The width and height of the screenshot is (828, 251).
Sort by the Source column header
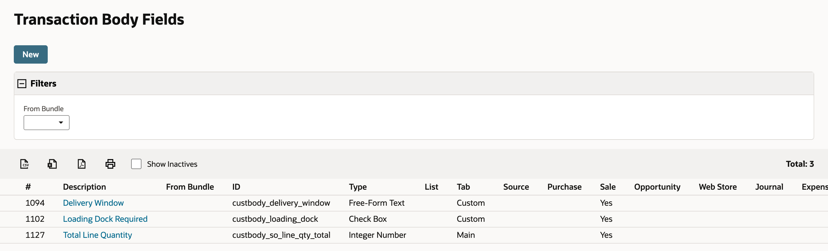click(516, 187)
